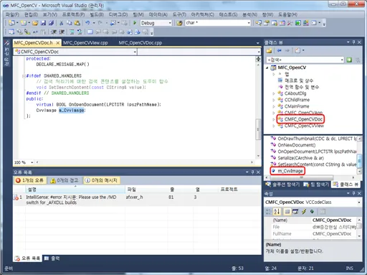This screenshot has width=367, height=275.
Task: Expand the CChildFrame class node
Action: pos(274,100)
